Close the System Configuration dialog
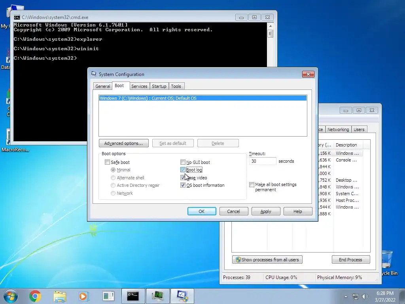The width and height of the screenshot is (405, 304). 308,74
